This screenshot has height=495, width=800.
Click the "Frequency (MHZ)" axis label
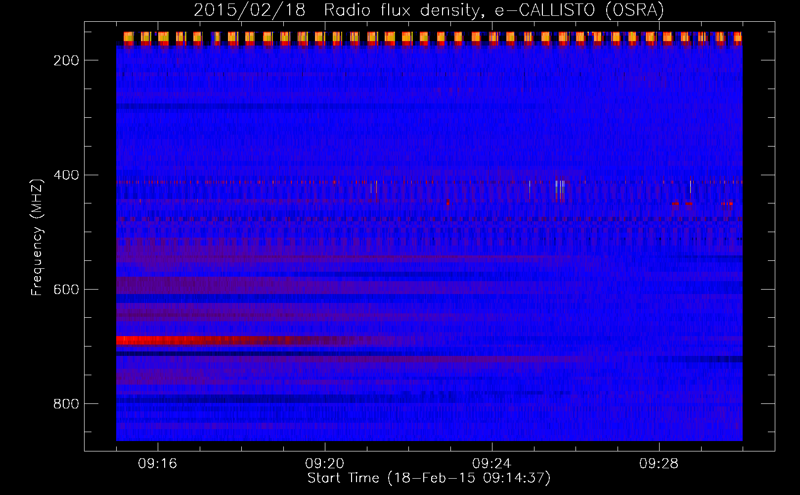(37, 238)
